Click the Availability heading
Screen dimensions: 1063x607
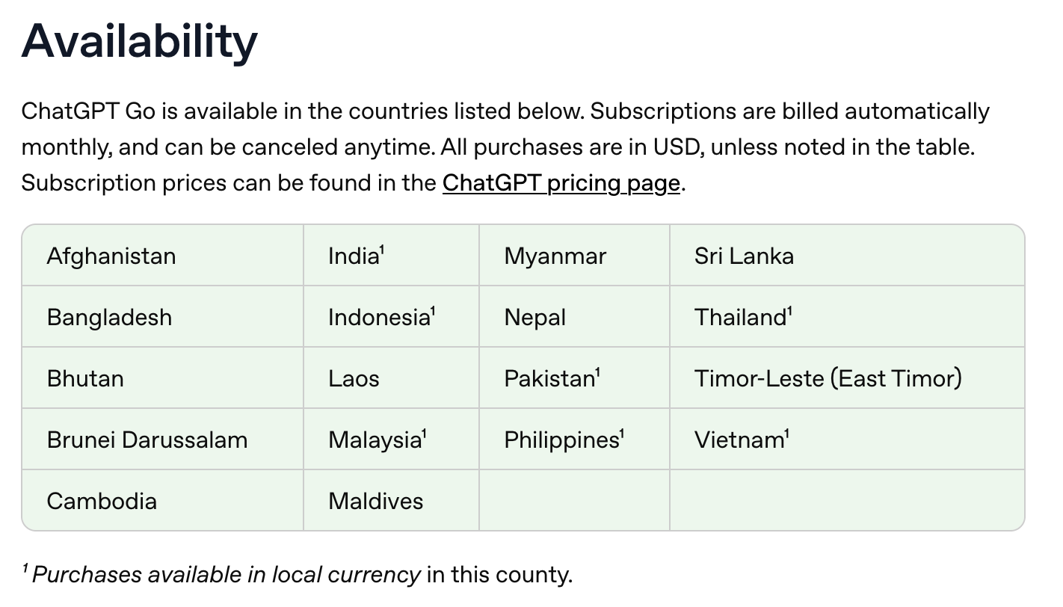(140, 41)
